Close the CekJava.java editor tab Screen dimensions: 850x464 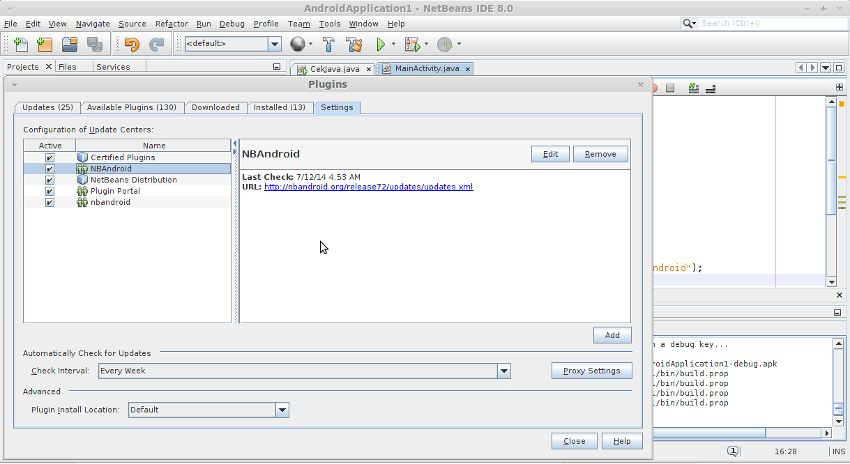pyautogui.click(x=368, y=69)
